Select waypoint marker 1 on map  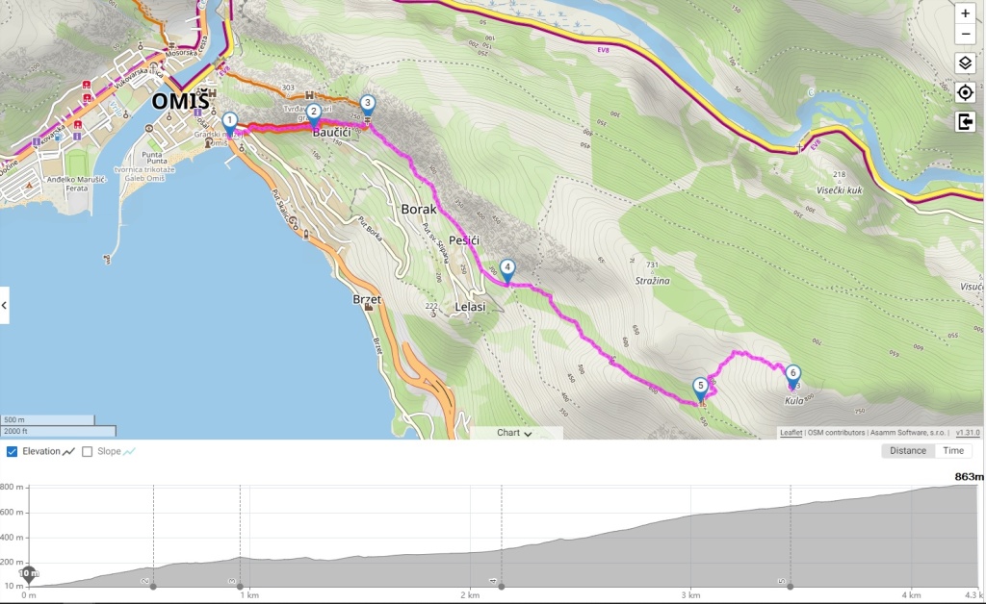tap(229, 122)
